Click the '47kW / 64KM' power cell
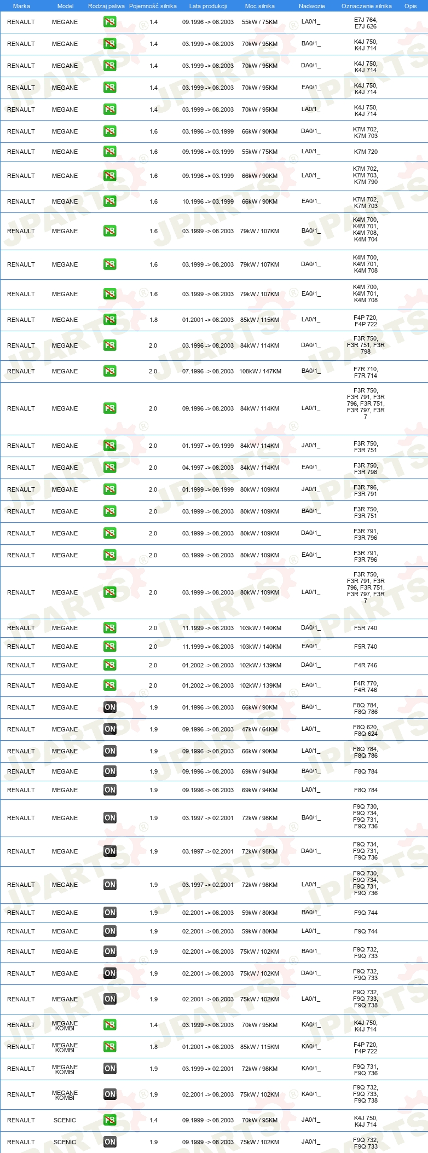 click(x=260, y=729)
